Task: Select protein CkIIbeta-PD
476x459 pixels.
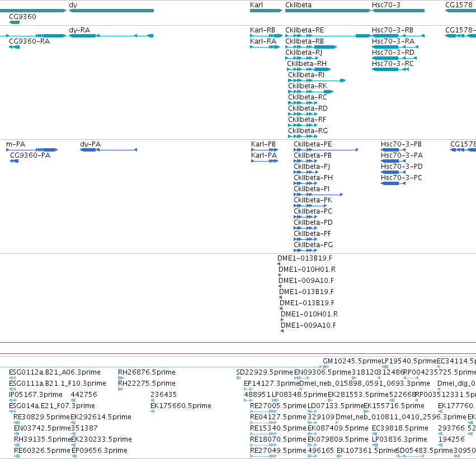Action: tap(305, 229)
